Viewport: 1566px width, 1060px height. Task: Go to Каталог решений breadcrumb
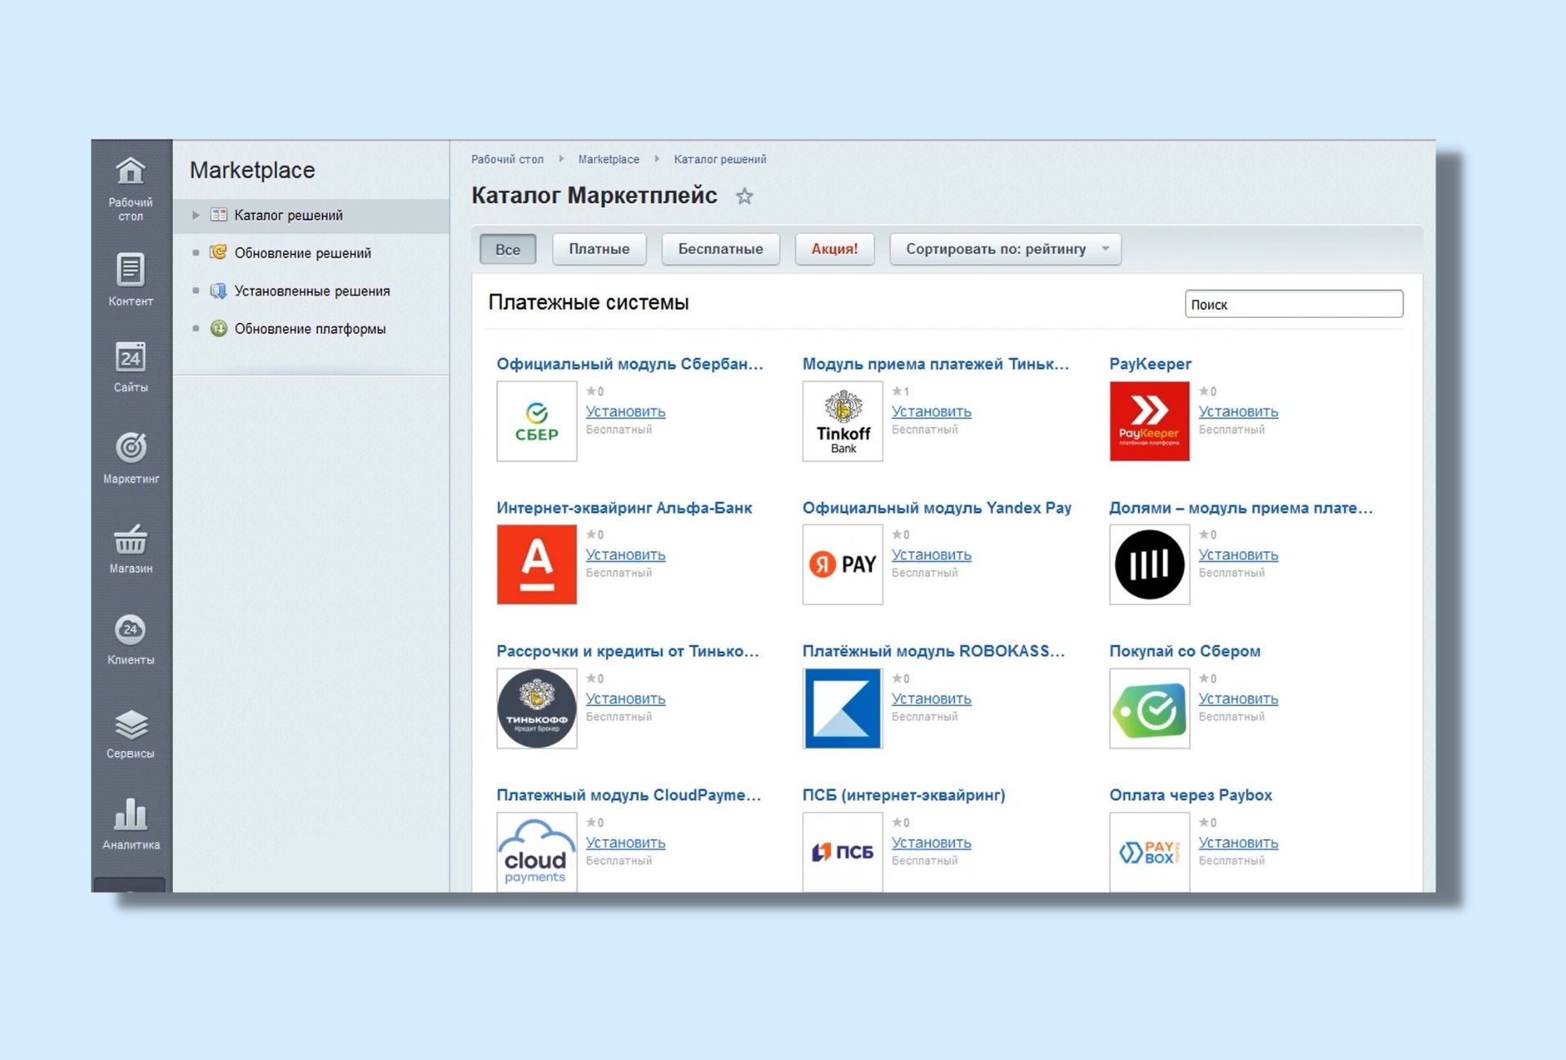click(720, 159)
